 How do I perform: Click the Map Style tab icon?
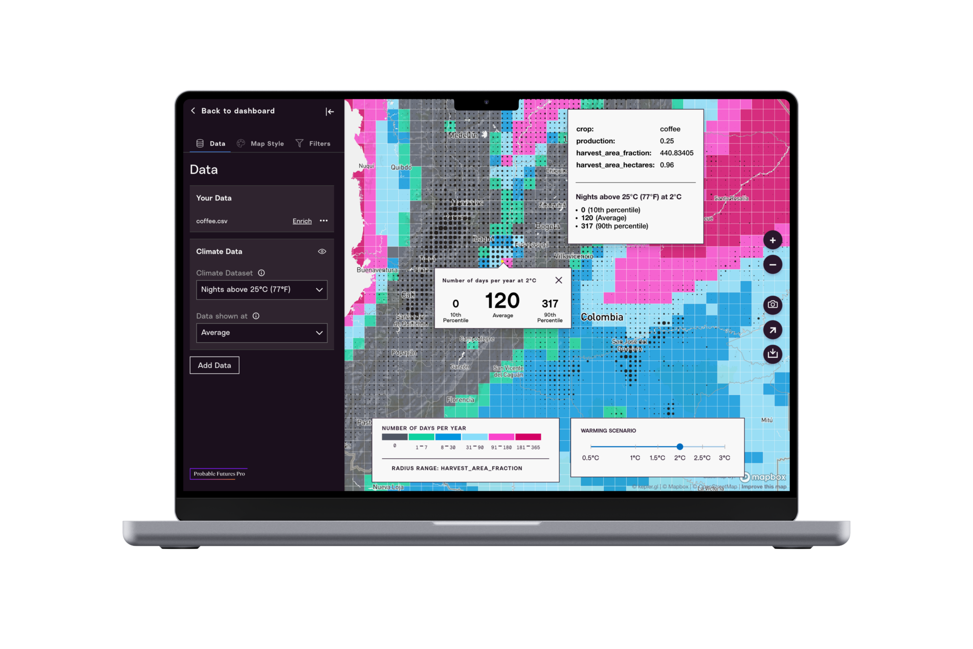click(242, 143)
